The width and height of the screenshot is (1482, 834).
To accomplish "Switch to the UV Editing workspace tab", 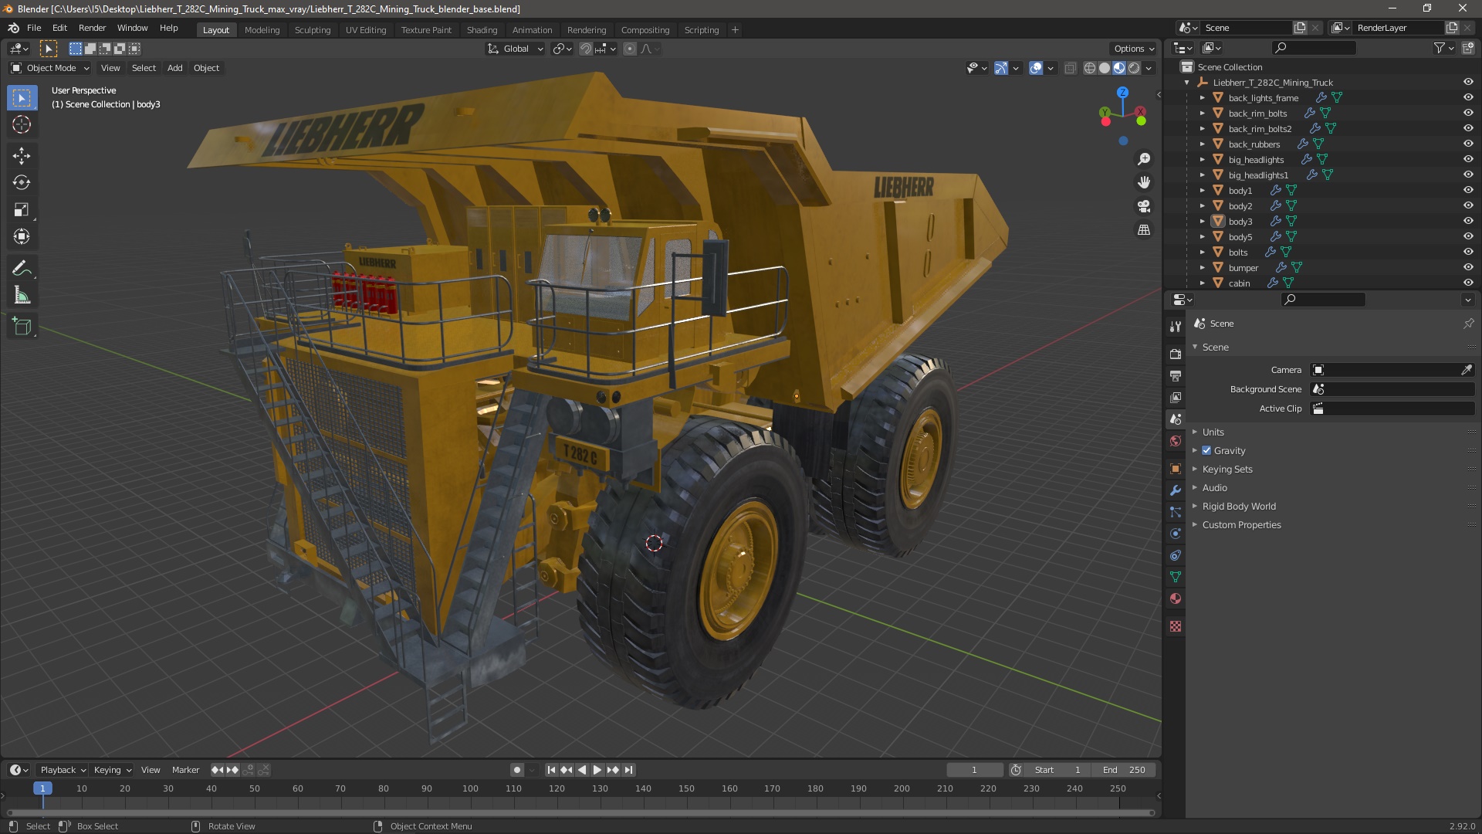I will point(366,30).
